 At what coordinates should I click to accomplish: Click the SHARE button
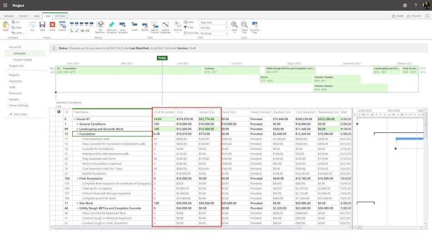tap(398, 16)
